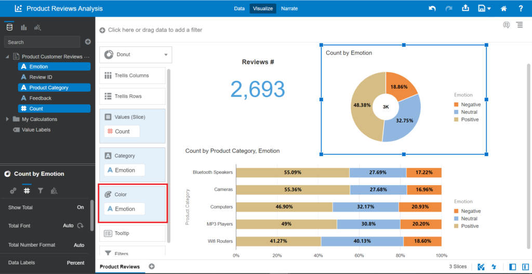
Task: Show the Data Elements pane
Action: coord(9,28)
